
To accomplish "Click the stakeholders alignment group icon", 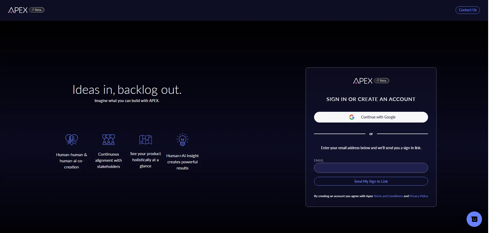I will tap(109, 139).
